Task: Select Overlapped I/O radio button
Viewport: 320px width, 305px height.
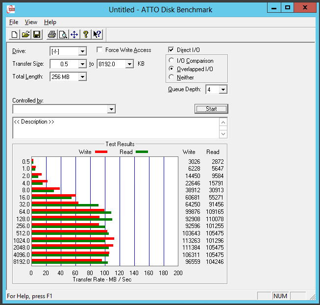Action: pyautogui.click(x=172, y=69)
